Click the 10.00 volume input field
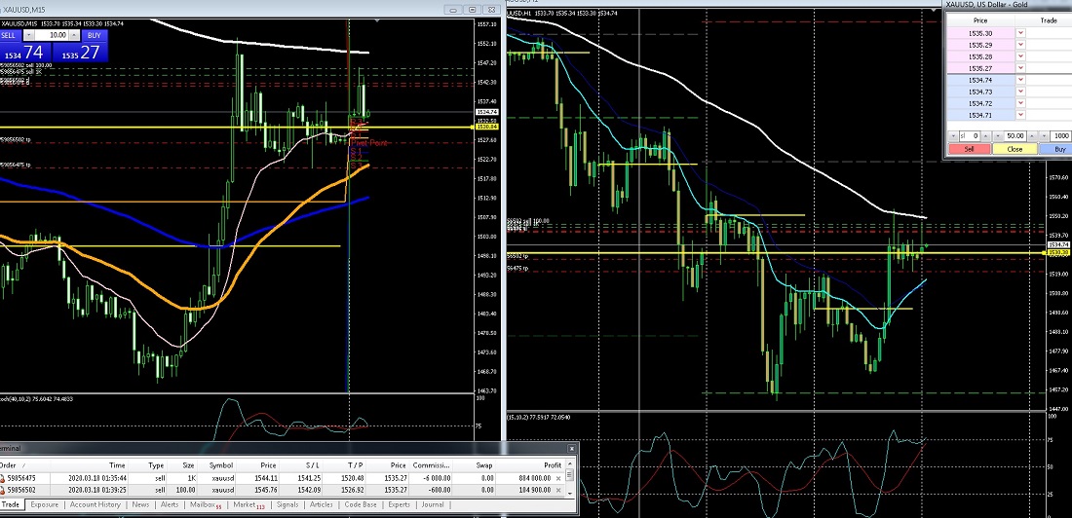The height and width of the screenshot is (518, 1072). tap(52, 35)
